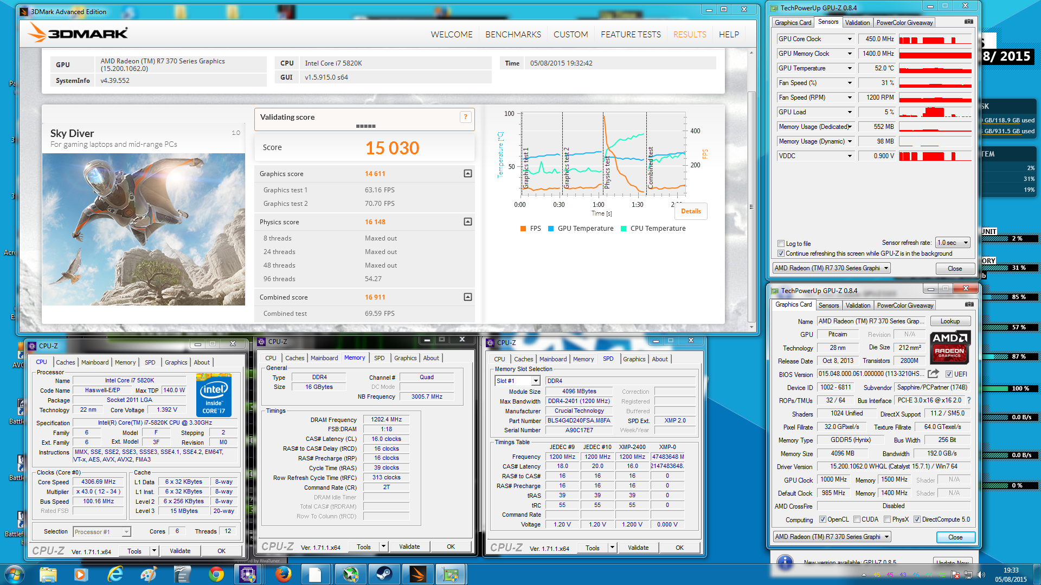Click the 3DMark logo in the header

pos(78,33)
